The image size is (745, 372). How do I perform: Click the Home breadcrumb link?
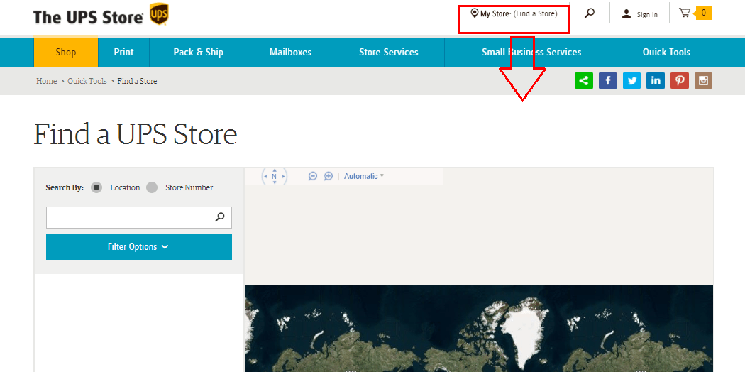(47, 81)
